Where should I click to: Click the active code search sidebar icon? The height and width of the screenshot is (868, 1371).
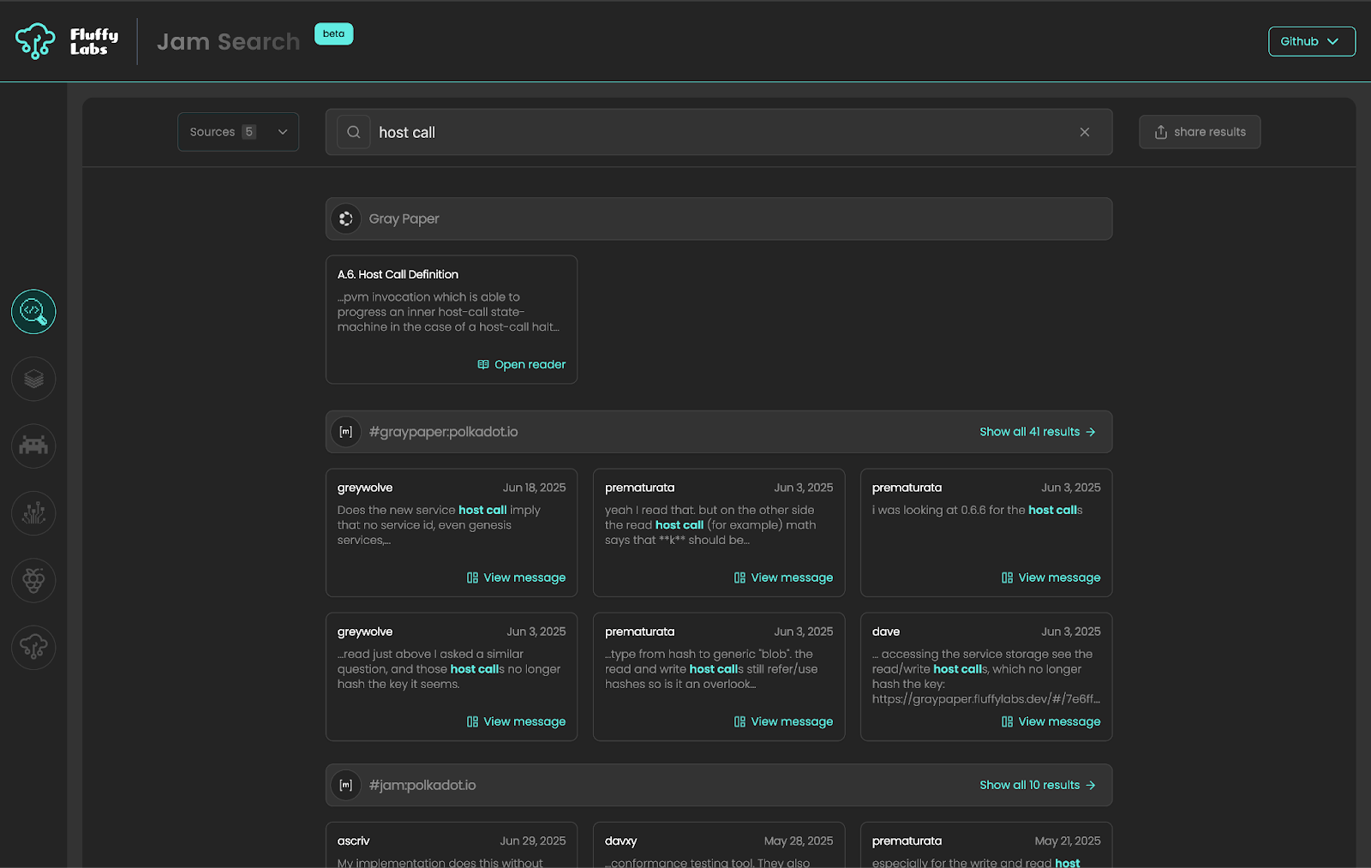(33, 312)
